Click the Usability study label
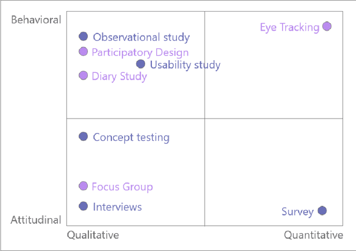This screenshot has width=356, height=251. (x=185, y=66)
